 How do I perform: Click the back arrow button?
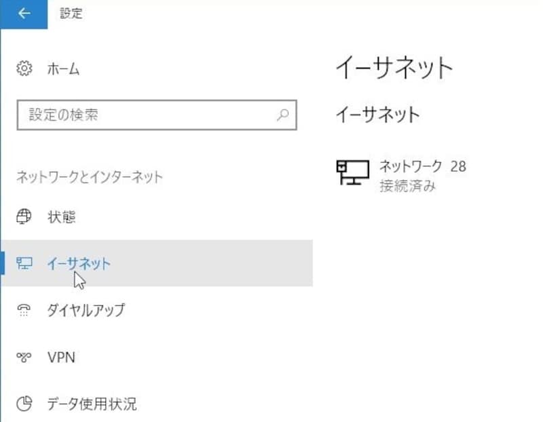pos(24,14)
